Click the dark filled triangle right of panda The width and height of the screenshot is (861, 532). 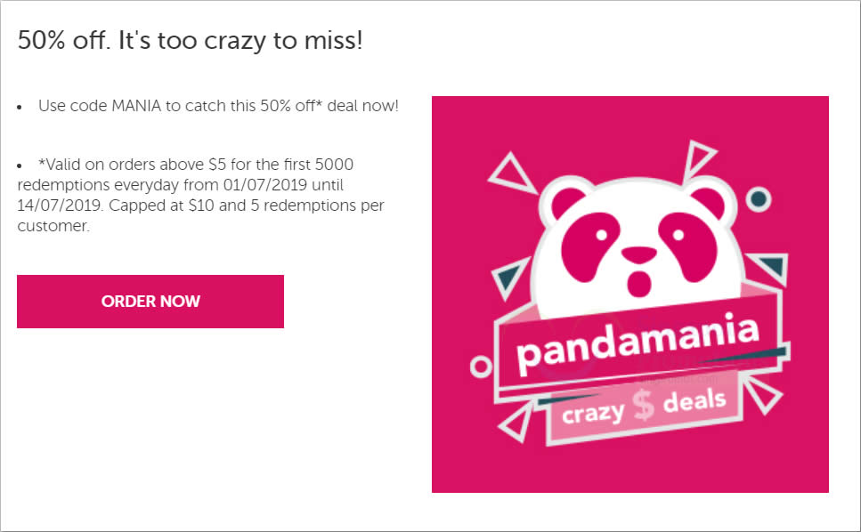770,267
